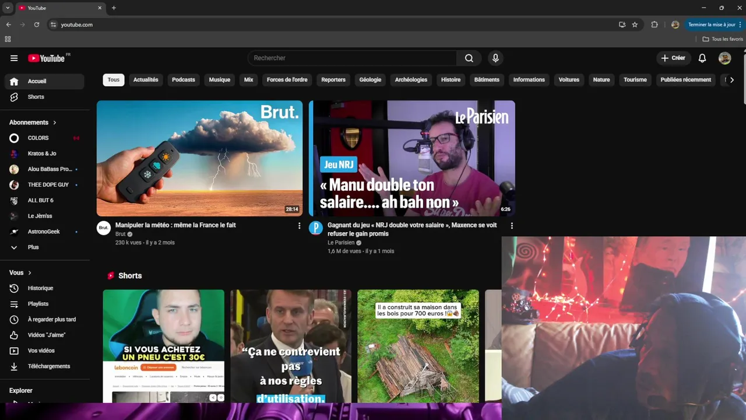The width and height of the screenshot is (746, 420).
Task: Open the AstronoGeek channel
Action: [44, 232]
